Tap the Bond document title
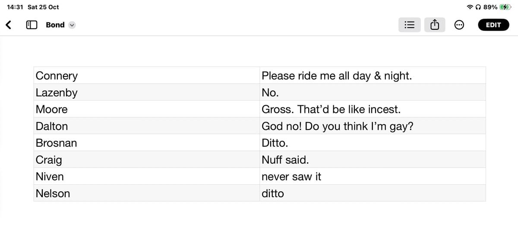This screenshot has width=518, height=227. [55, 25]
